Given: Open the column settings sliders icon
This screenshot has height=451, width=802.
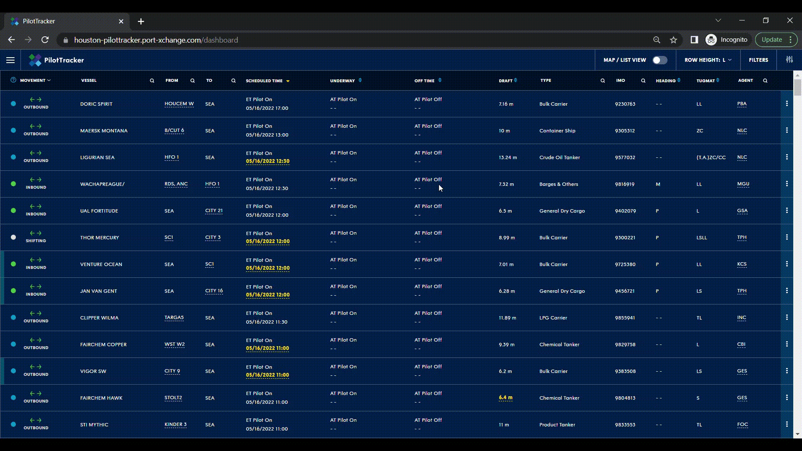Looking at the screenshot, I should coord(789,60).
